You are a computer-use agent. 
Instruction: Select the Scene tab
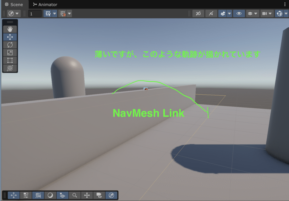tap(14, 5)
